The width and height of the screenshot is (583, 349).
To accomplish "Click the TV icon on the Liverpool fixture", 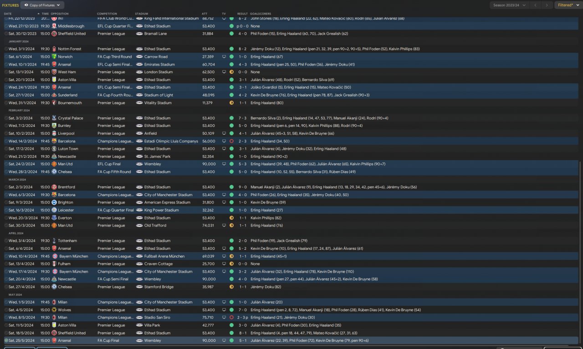I will point(224,134).
